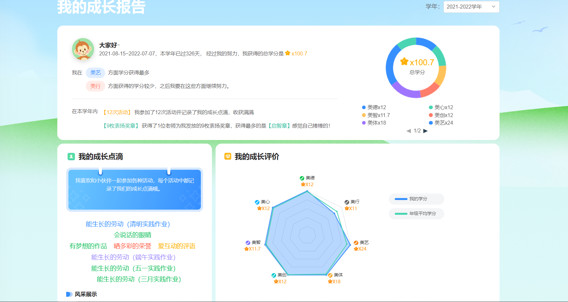Click the 美智 radar axis icon
Image resolution: width=568 pixels, height=302 pixels.
248,243
